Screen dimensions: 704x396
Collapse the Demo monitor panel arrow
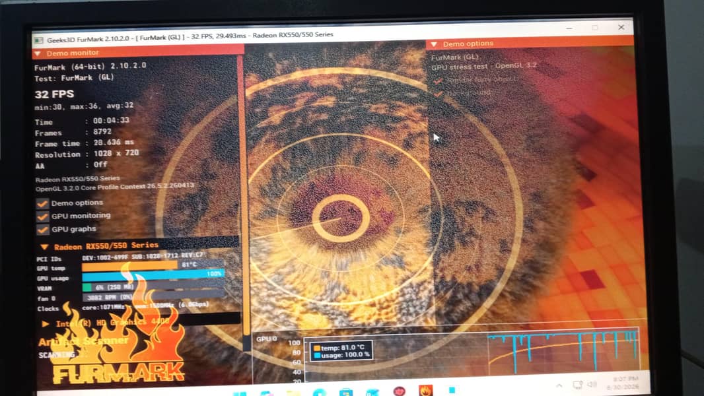(x=38, y=53)
